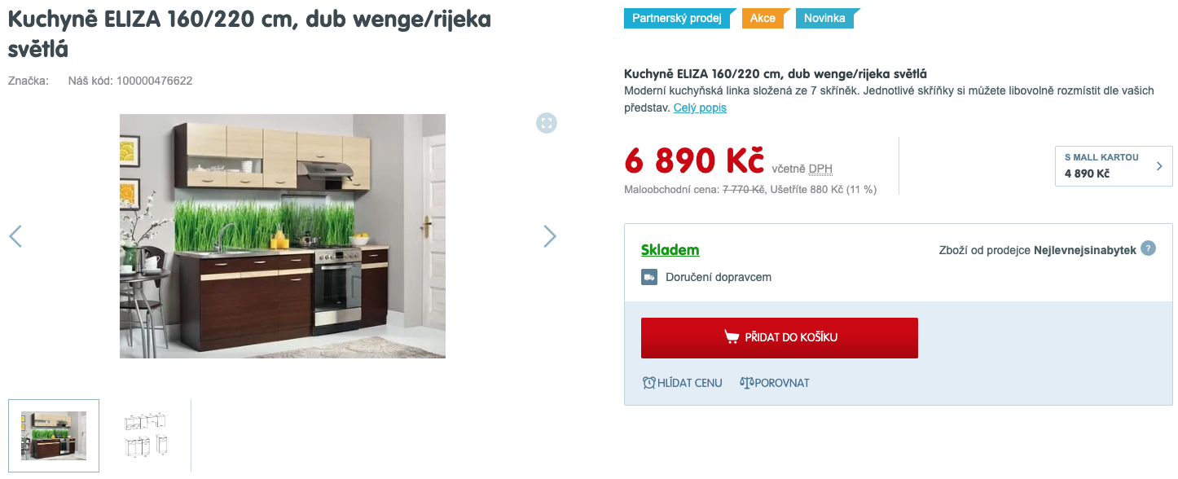Select the kitchen photo thumbnail
The image size is (1178, 479).
54,436
